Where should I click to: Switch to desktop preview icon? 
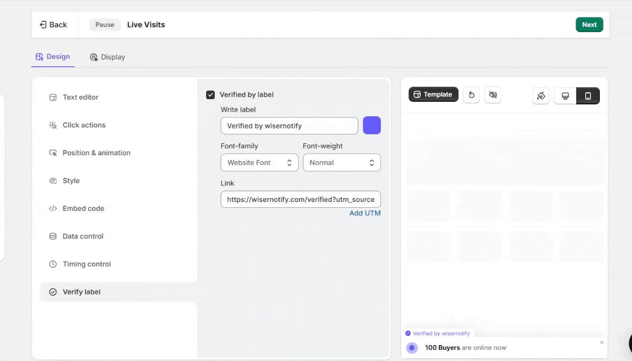coord(565,96)
